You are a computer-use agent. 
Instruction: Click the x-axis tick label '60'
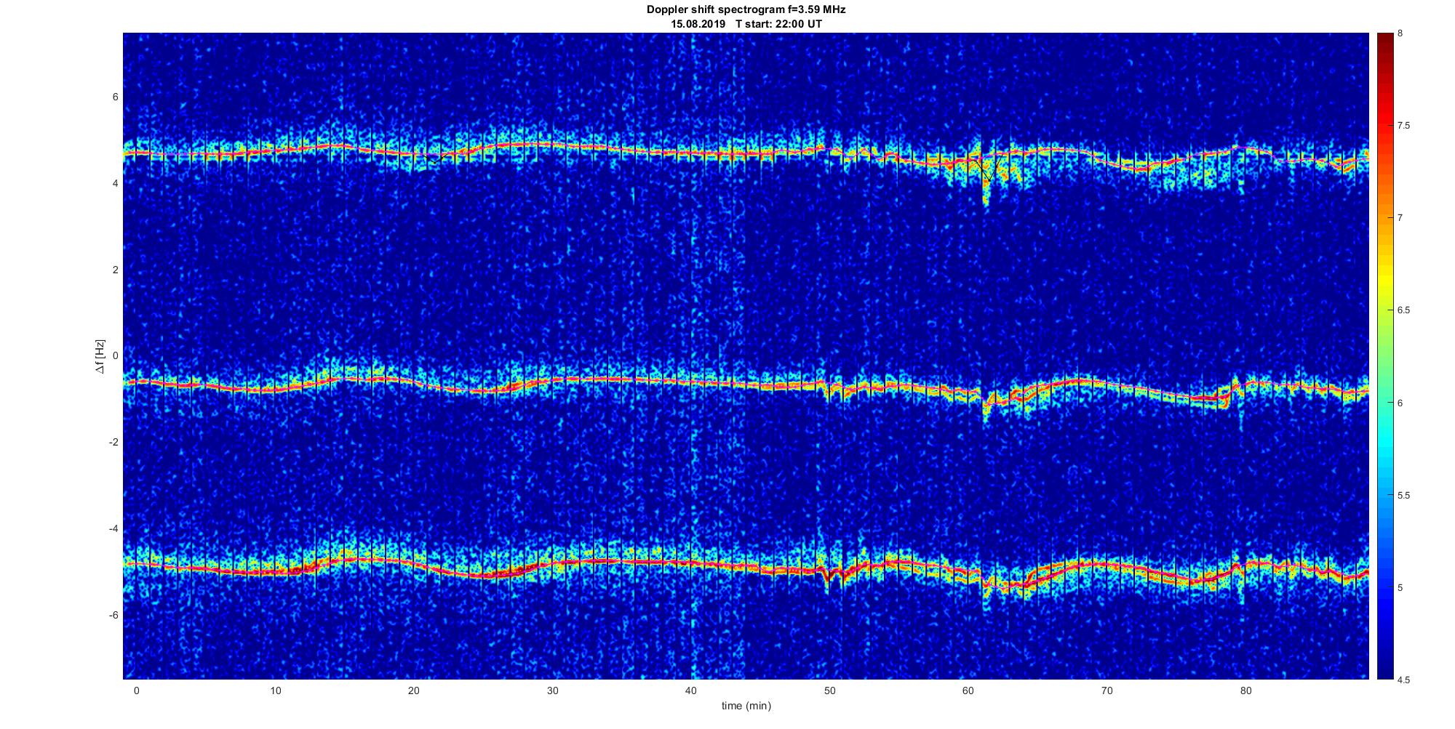point(968,690)
